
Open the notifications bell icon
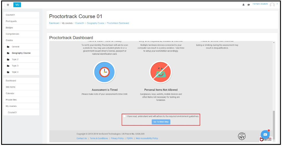243,5
